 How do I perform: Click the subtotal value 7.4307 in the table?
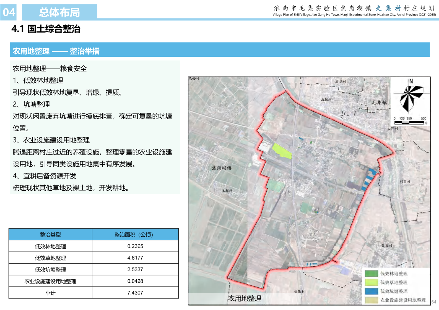pyautogui.click(x=135, y=293)
